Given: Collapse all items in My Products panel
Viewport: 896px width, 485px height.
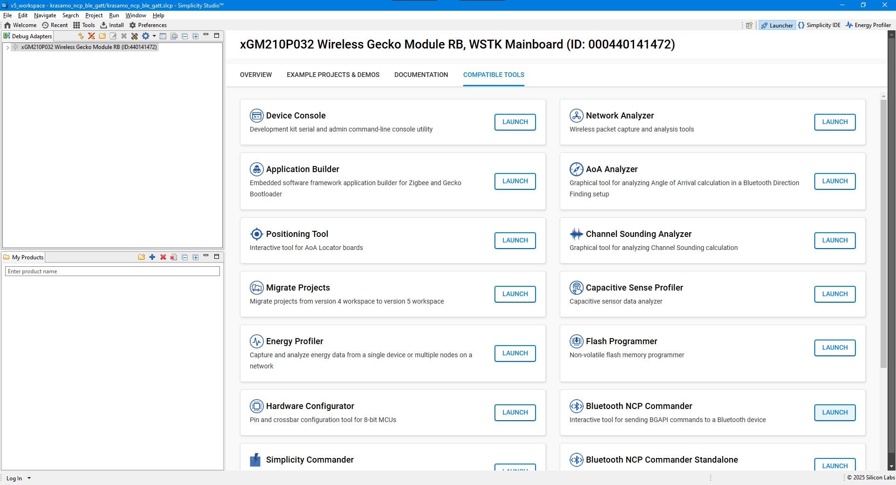Looking at the screenshot, I should pos(185,257).
